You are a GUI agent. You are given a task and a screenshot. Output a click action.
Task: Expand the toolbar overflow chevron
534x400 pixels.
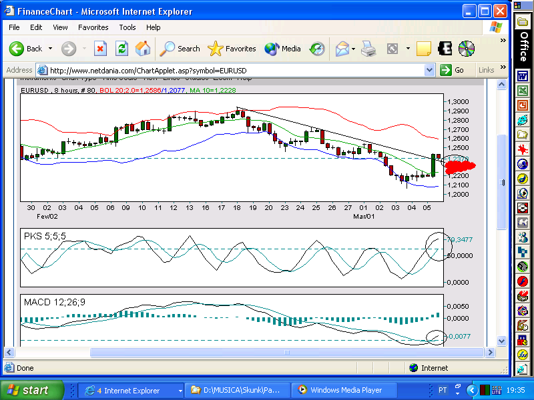point(503,41)
